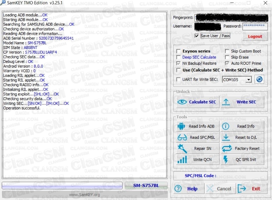Click the download arrow icon for Reset to D/L
272x200 pixels.
click(x=226, y=137)
